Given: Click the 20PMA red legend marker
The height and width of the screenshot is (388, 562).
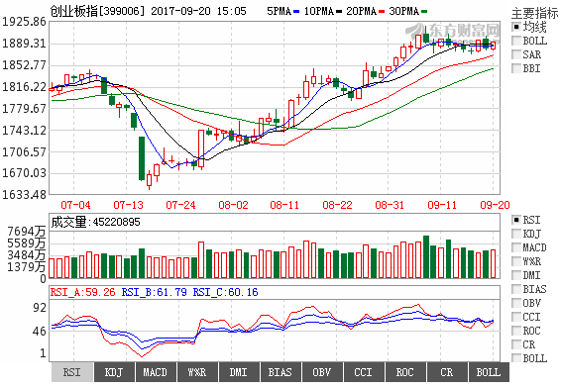Looking at the screenshot, I should [382, 12].
